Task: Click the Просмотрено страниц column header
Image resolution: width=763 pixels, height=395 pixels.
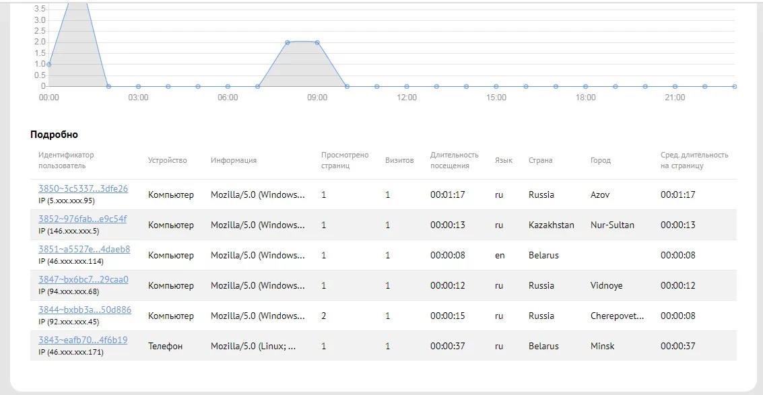Action: point(345,160)
